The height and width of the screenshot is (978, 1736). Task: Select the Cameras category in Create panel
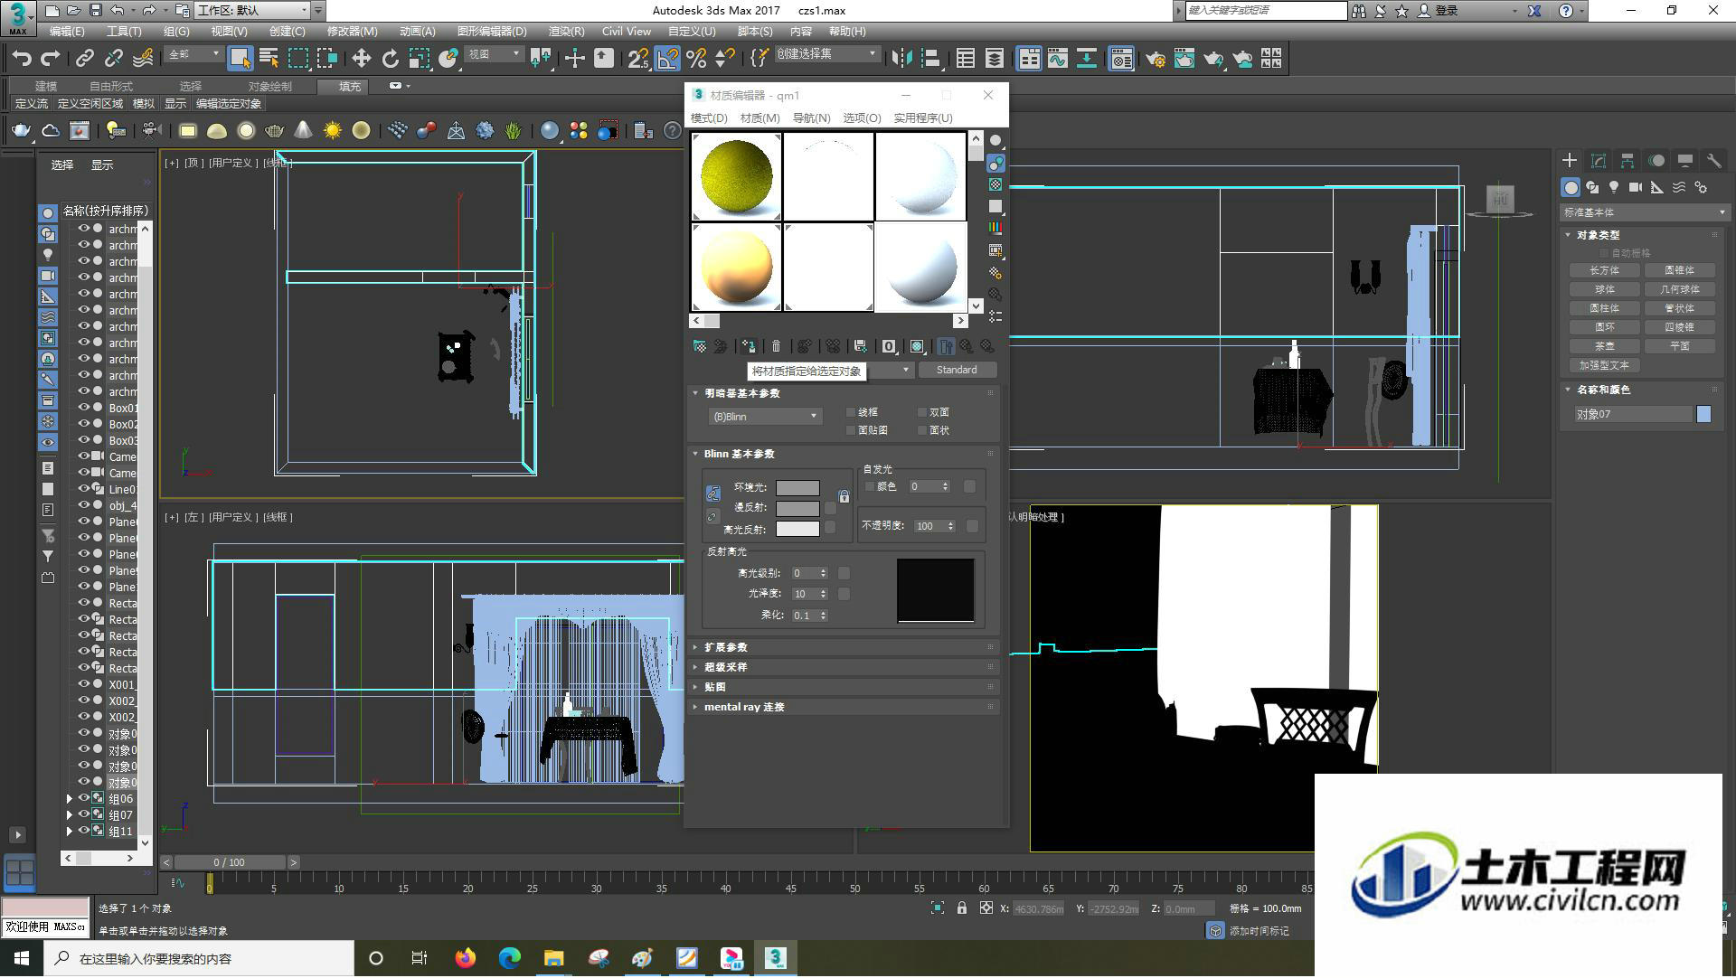coord(1636,187)
